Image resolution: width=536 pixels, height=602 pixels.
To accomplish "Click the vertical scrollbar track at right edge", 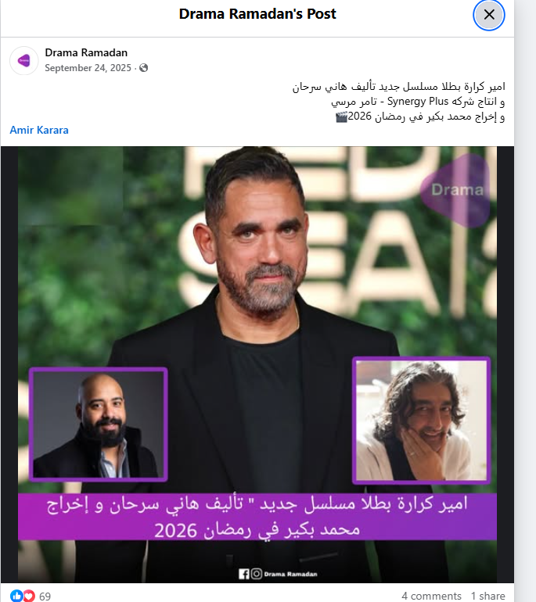I will coord(525,301).
